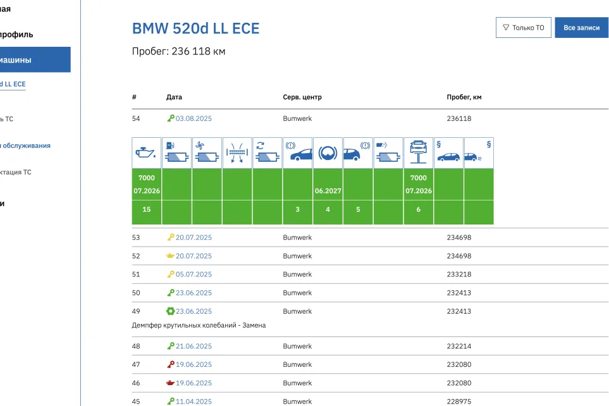
Task: Click the green wrench icon in row 45
Action: coord(171,401)
